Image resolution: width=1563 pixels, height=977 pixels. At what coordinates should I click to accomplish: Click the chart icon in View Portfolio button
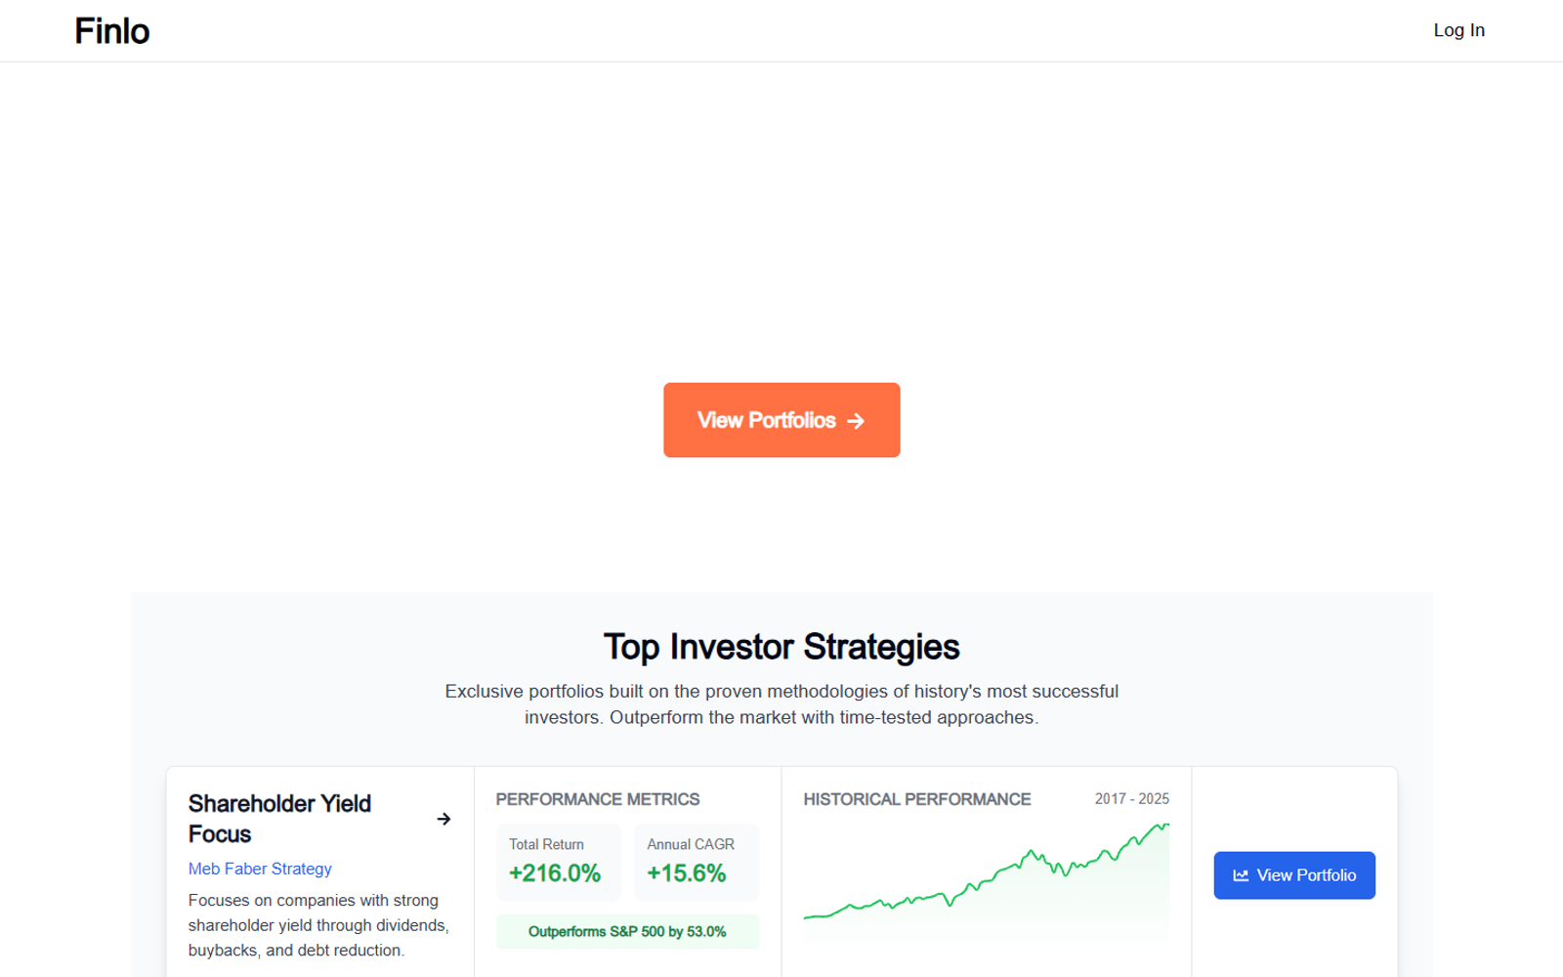[1242, 875]
